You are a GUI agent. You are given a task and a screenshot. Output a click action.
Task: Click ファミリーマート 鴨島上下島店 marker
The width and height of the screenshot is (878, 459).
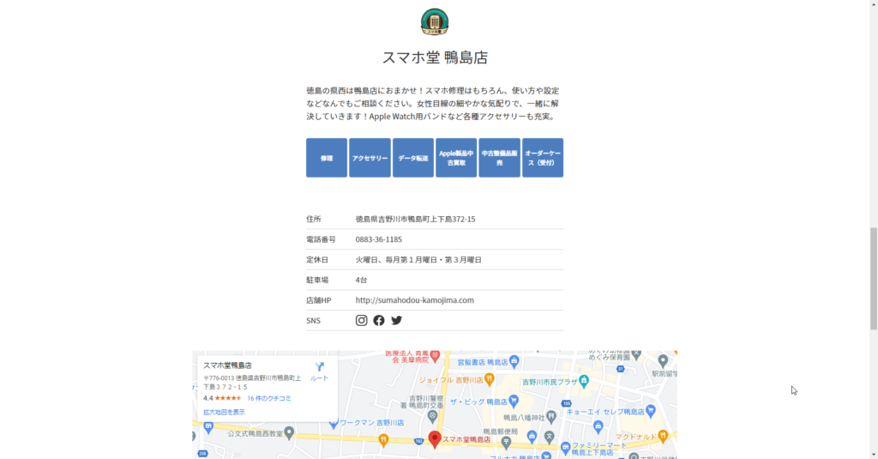(565, 447)
